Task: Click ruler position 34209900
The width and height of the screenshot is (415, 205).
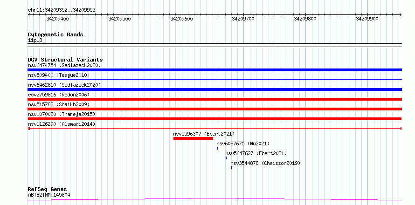Action: pyautogui.click(x=367, y=19)
